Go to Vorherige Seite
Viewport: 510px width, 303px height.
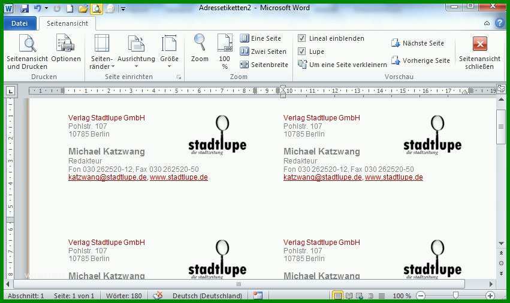(x=421, y=60)
